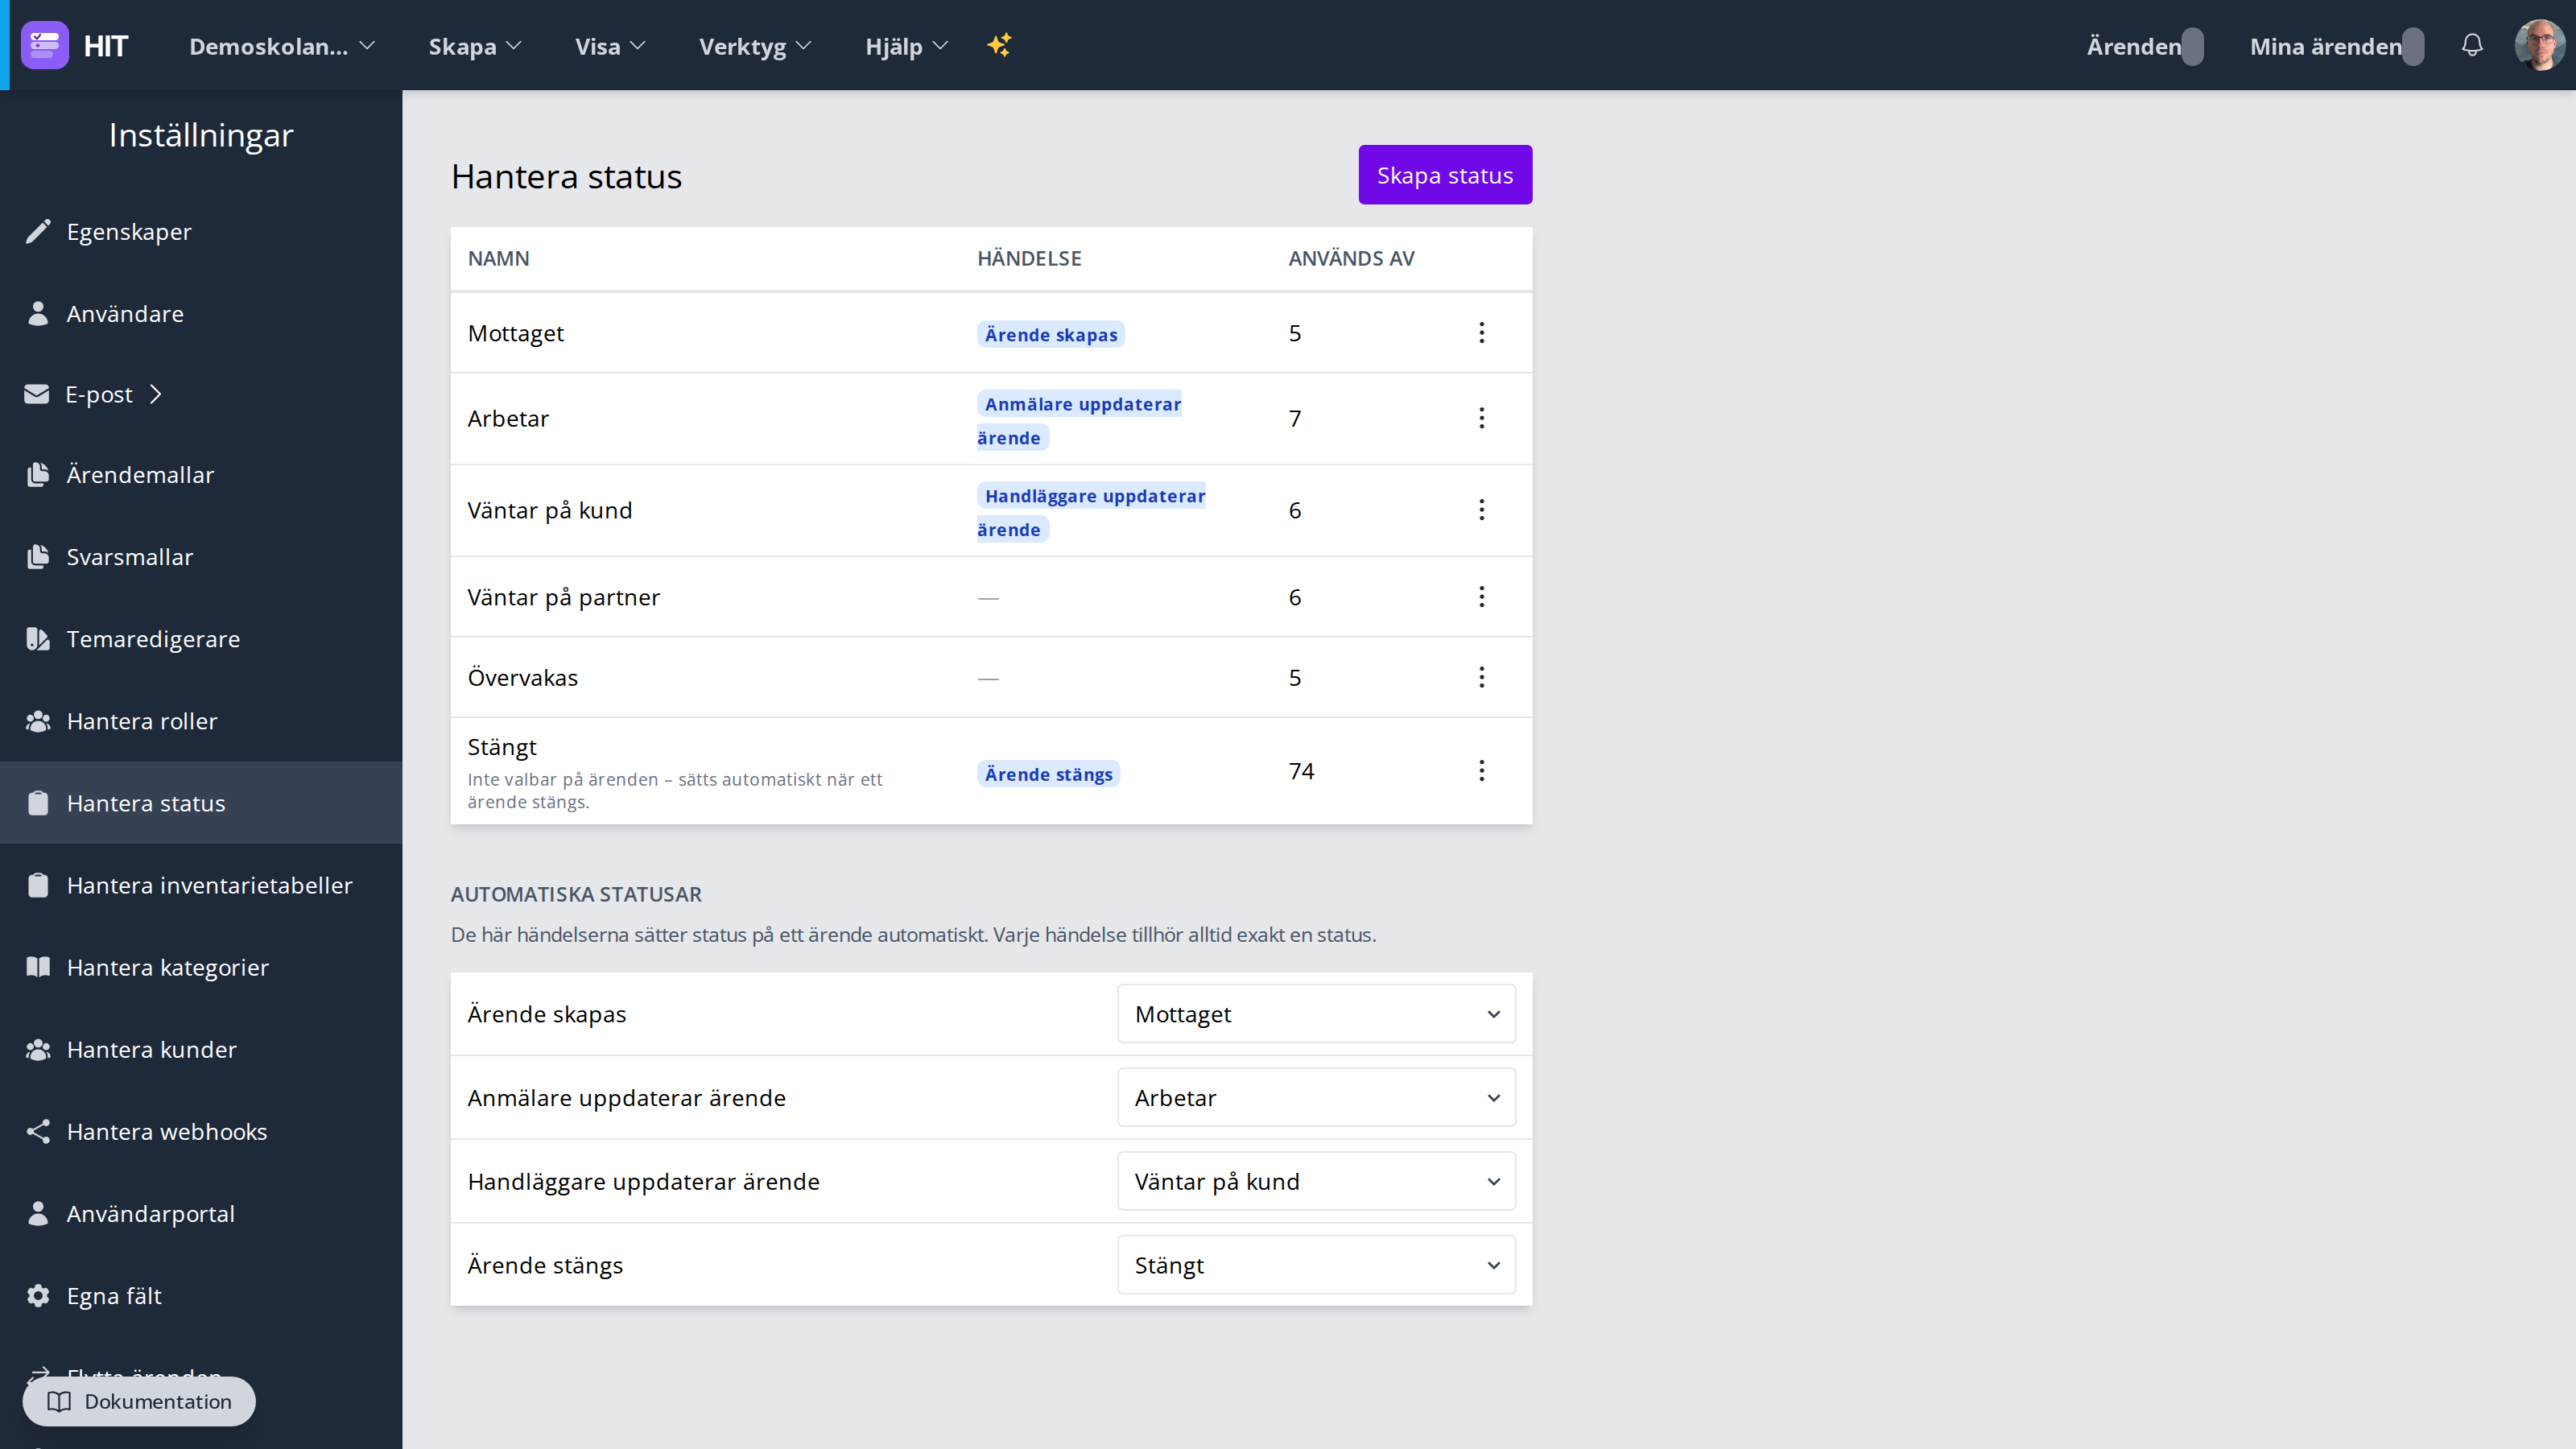Select the Övervakas status name
2576x1449 pixels.
[522, 677]
